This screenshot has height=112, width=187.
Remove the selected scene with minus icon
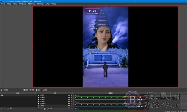pyautogui.click(x=5, y=109)
